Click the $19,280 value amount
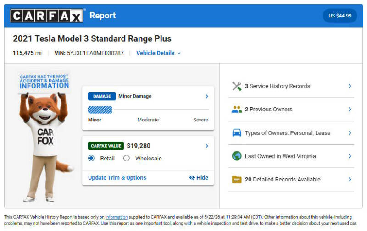The width and height of the screenshot is (367, 231). [x=139, y=146]
